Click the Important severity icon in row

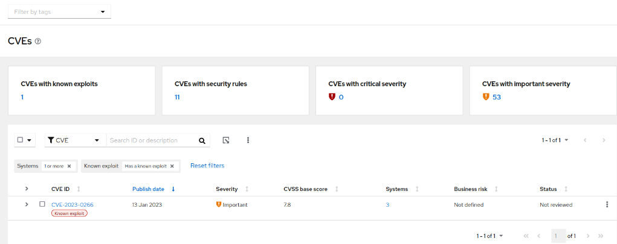click(x=219, y=204)
